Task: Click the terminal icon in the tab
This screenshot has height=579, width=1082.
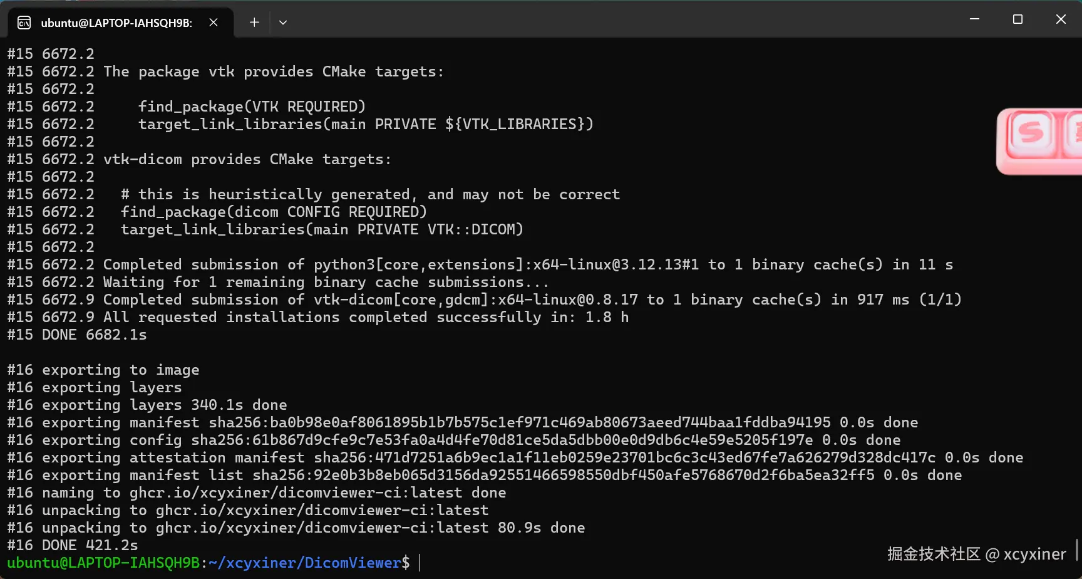Action: coord(24,23)
